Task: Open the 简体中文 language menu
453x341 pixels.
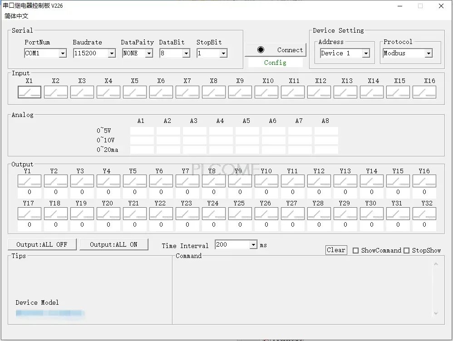Action: click(16, 16)
